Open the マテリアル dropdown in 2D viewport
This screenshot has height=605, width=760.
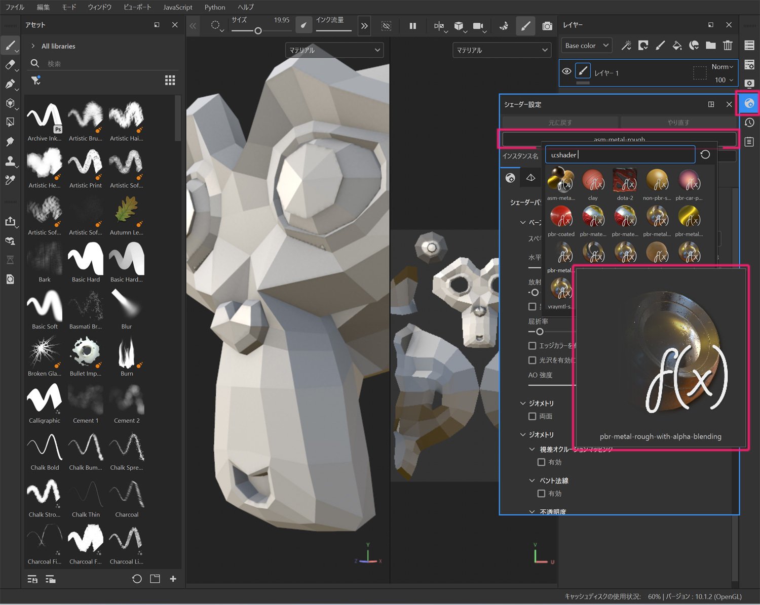[x=502, y=50]
